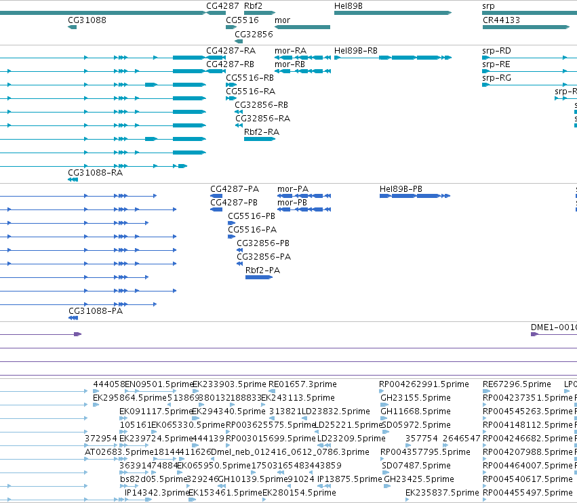Click the EK280154.5prime EST label
Viewport: 577px width, 503px height.
point(299,493)
